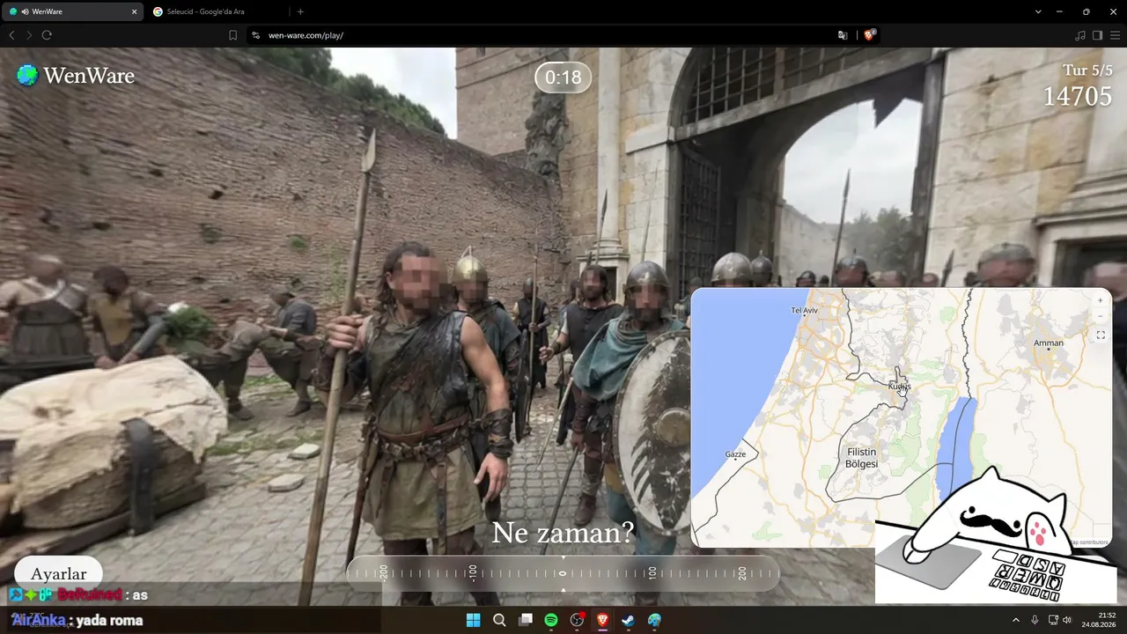This screenshot has height=634, width=1127.
Task: Open the page translate icon
Action: coord(843,35)
